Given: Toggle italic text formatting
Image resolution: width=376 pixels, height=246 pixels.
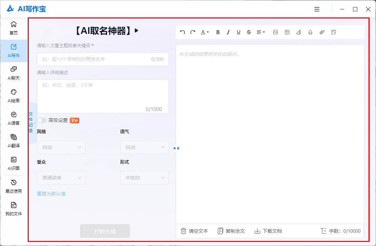Looking at the screenshot, I should click(x=228, y=32).
